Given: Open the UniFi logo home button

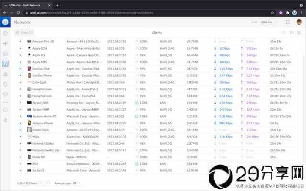Looking at the screenshot, I should pos(5,22).
